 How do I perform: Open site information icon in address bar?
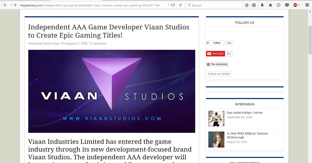pos(11,5)
